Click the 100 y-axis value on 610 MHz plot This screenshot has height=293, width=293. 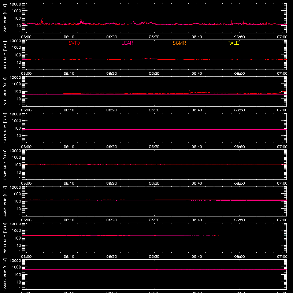(x=18, y=91)
